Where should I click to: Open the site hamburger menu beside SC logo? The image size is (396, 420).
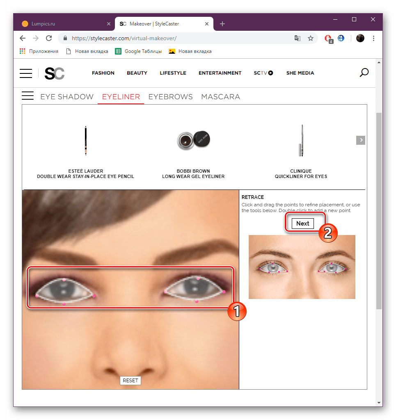[x=26, y=73]
